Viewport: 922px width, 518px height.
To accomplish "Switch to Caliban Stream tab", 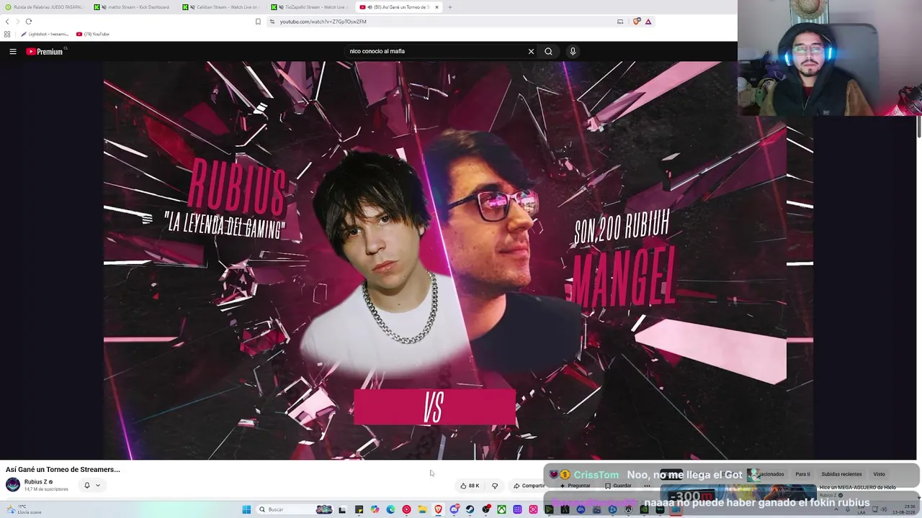I will click(223, 7).
